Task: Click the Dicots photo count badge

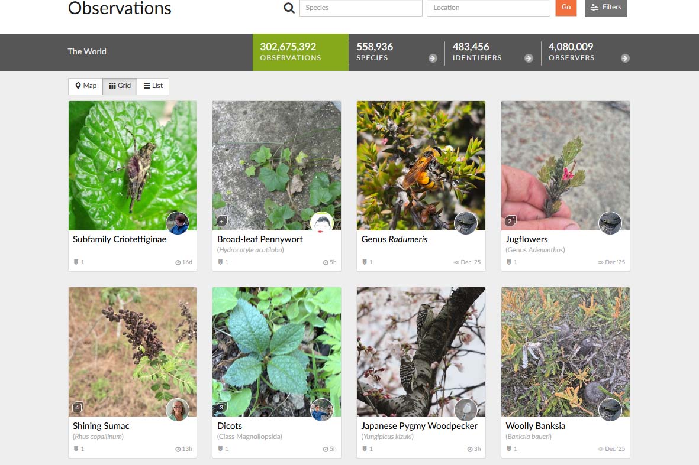Action: pos(221,408)
